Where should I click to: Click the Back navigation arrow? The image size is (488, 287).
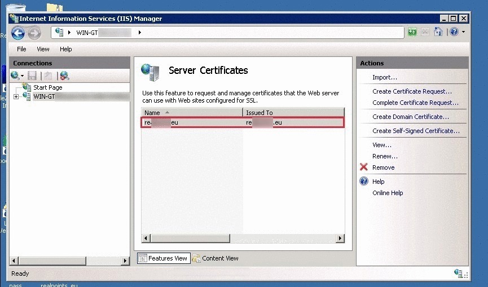click(x=17, y=33)
